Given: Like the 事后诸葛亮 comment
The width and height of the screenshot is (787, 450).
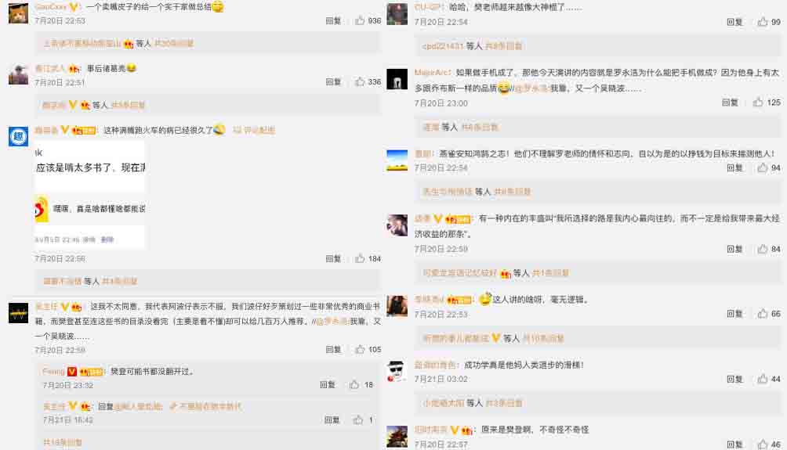Looking at the screenshot, I should click(x=360, y=81).
